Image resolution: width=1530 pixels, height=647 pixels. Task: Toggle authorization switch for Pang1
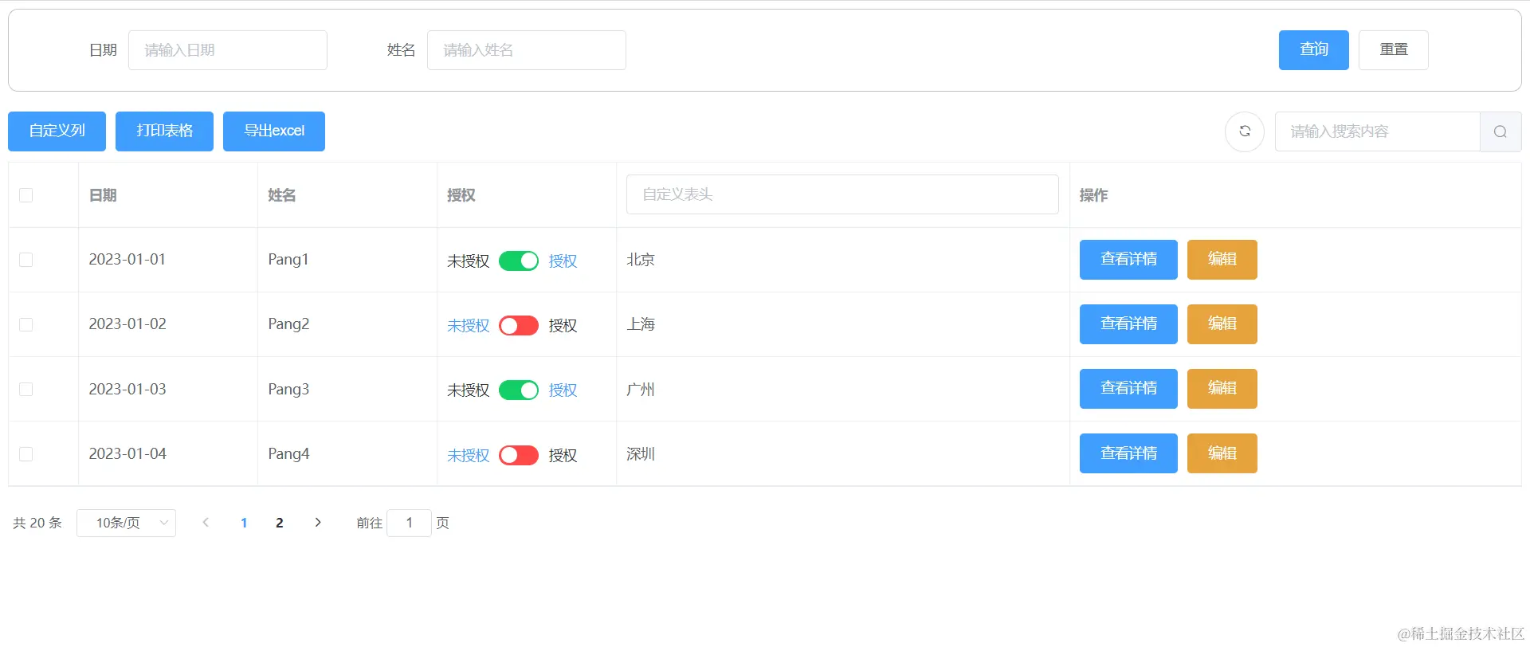[x=519, y=261]
